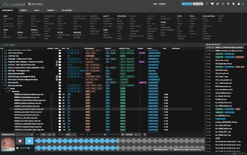This screenshot has width=247, height=155.
Task: Click the search magnifier icon
Action: pyautogui.click(x=29, y=4)
